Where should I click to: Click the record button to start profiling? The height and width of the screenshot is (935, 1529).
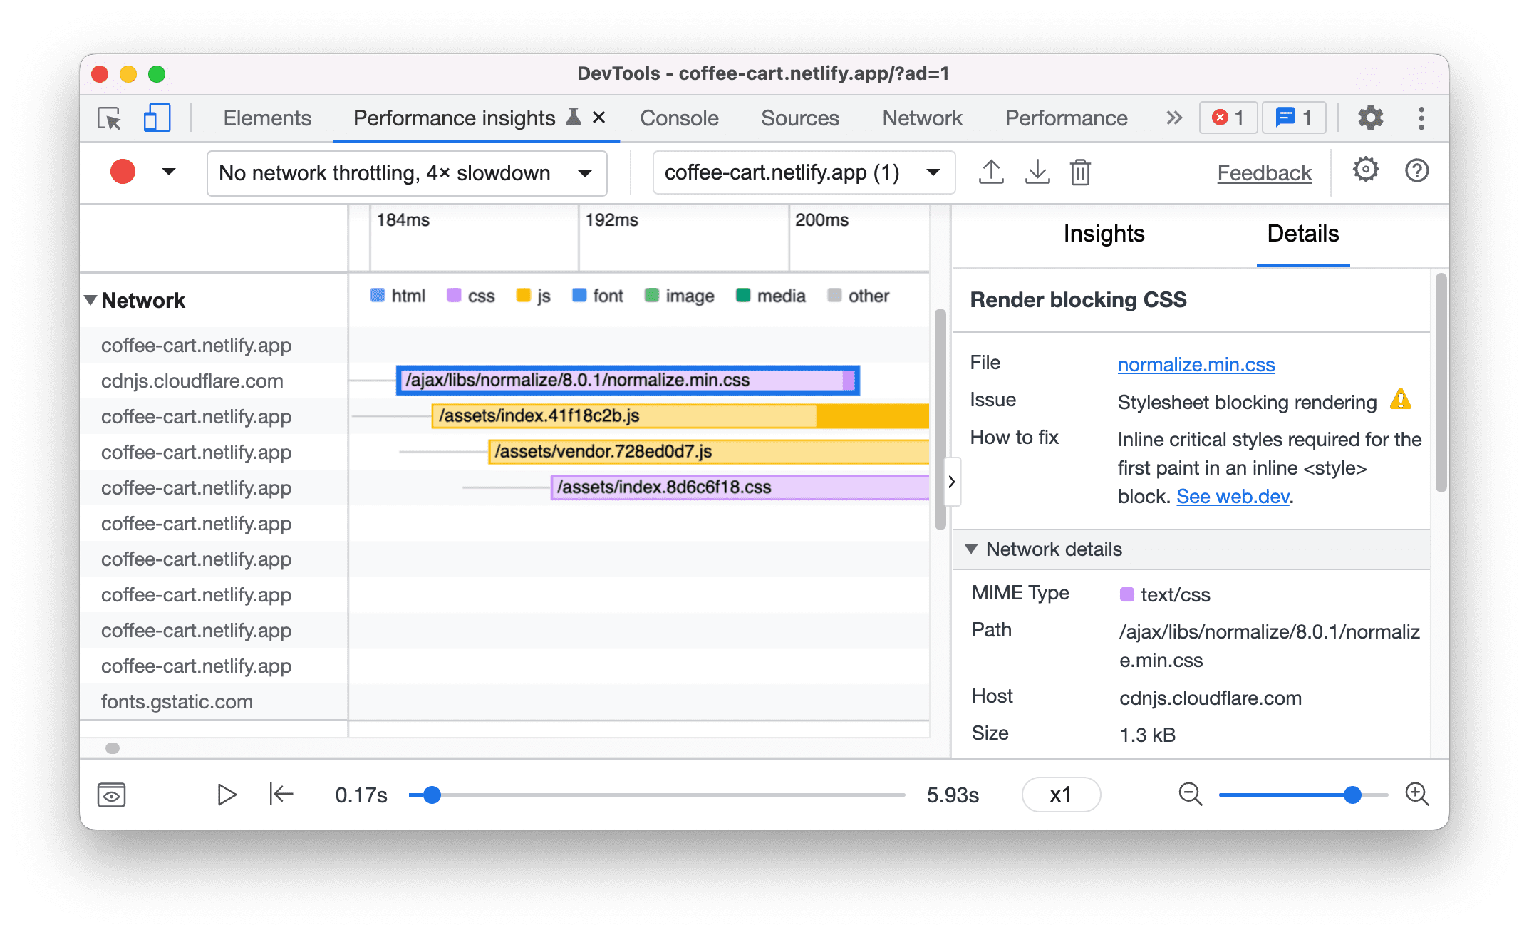tap(121, 172)
